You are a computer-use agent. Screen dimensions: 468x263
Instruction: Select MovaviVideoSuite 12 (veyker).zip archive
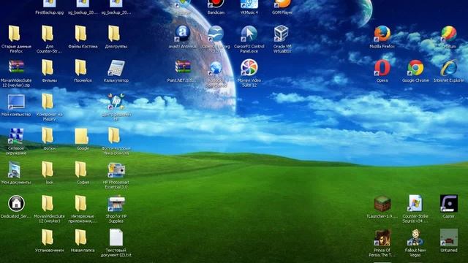click(x=16, y=67)
